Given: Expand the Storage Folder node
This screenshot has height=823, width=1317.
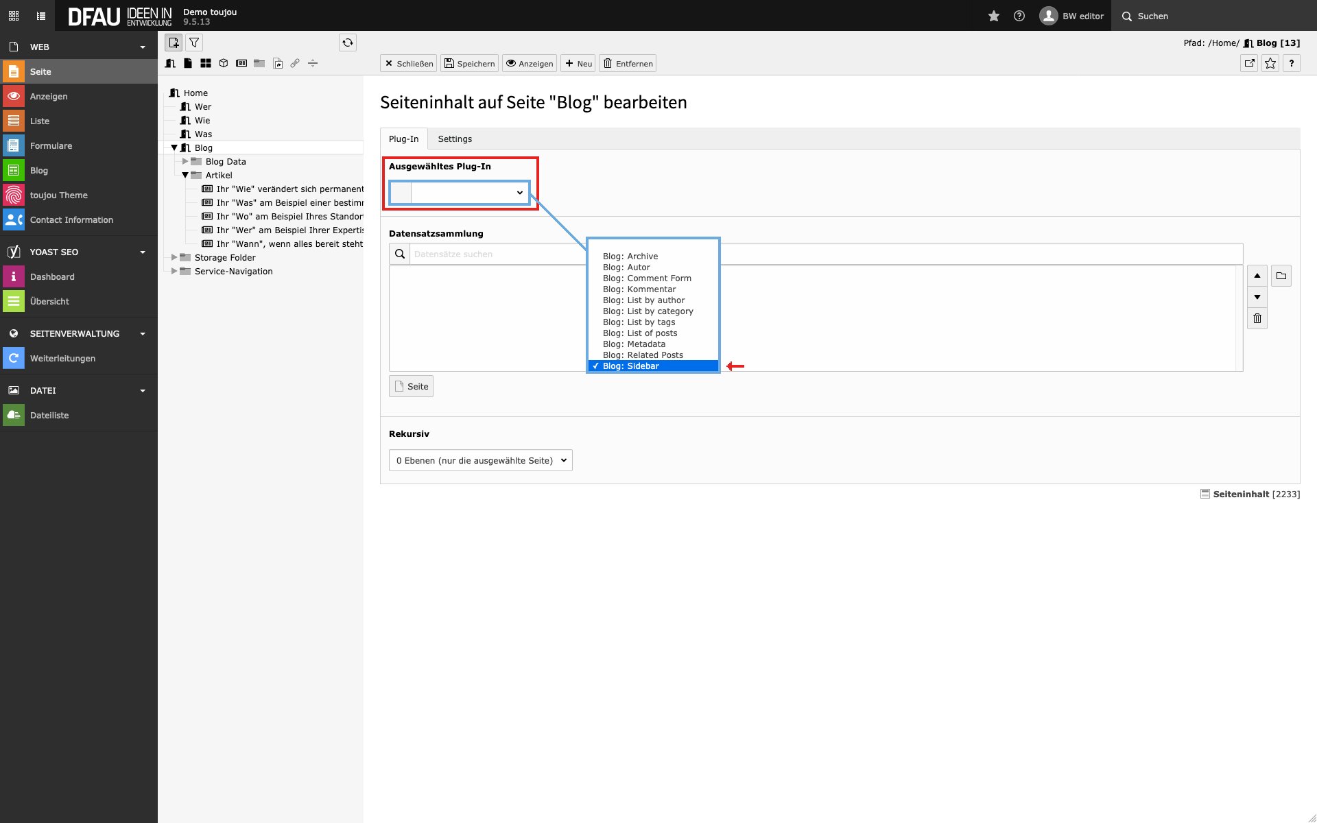Looking at the screenshot, I should tap(174, 257).
